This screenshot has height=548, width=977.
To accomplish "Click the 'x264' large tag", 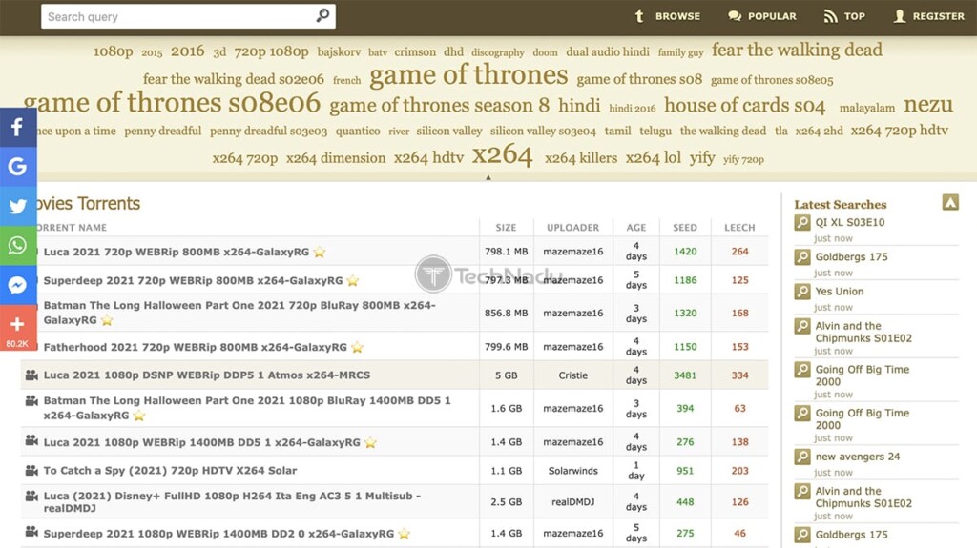I will tap(502, 155).
